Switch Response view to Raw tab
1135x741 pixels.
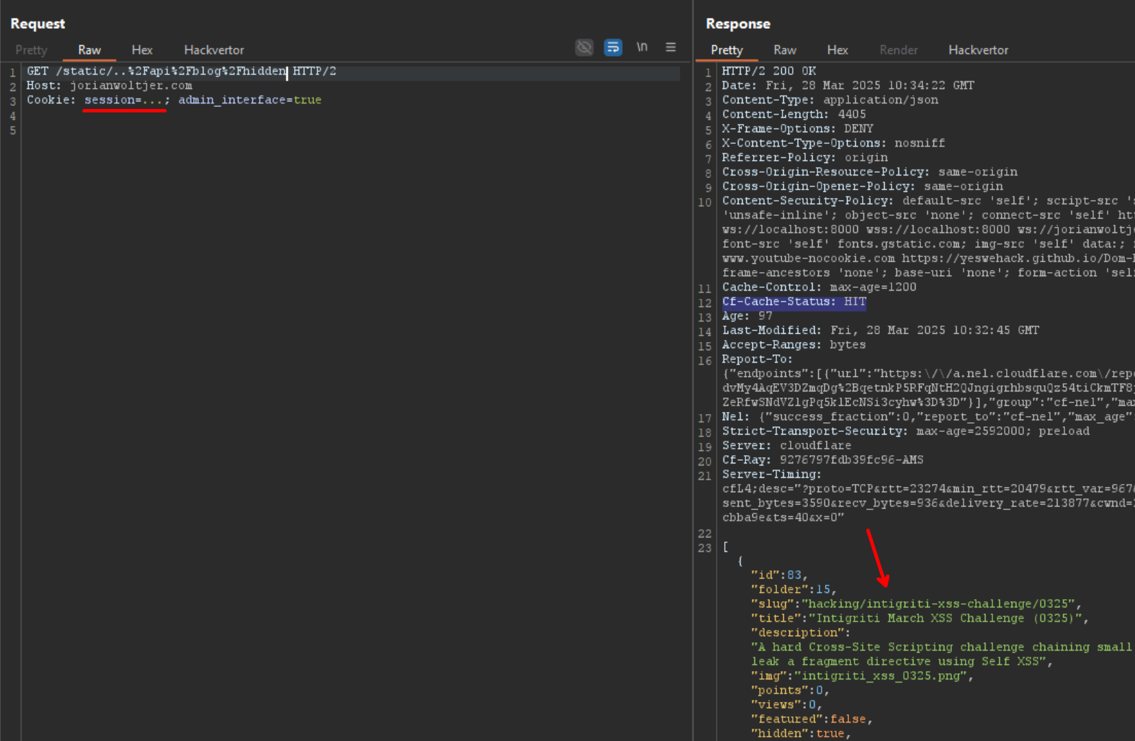coord(785,50)
